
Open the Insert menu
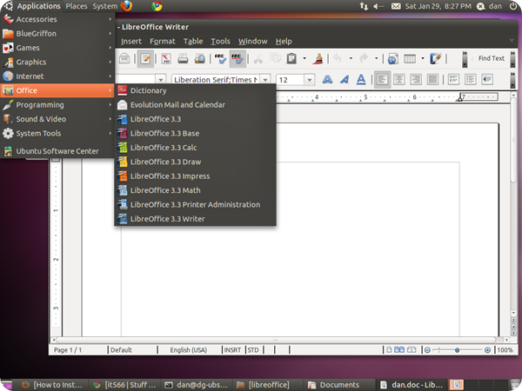pyautogui.click(x=131, y=41)
